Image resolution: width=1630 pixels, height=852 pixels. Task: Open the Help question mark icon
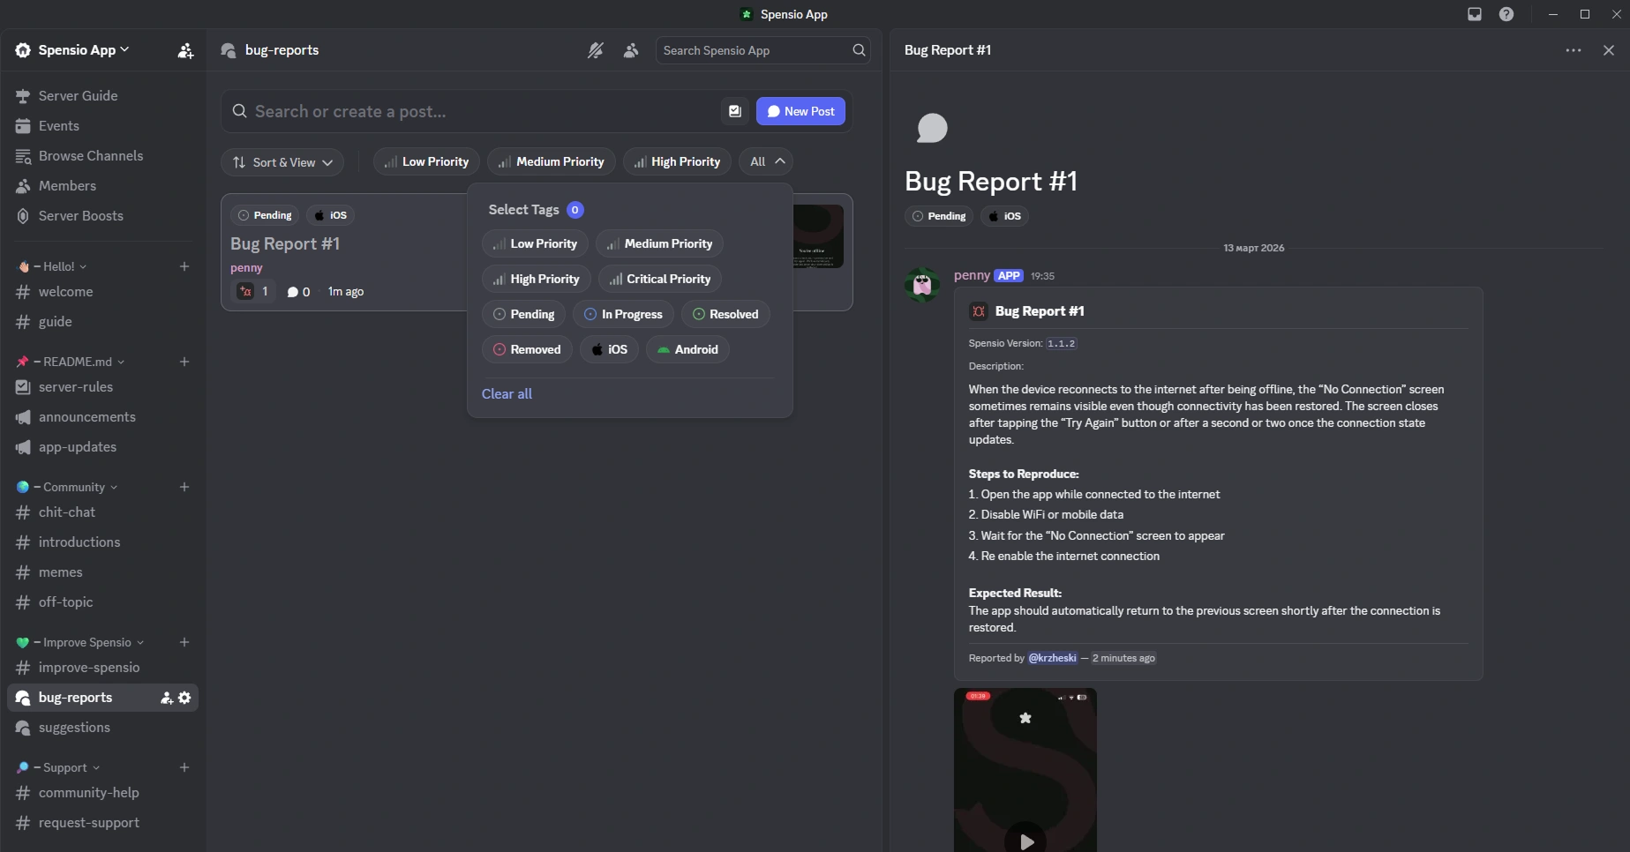point(1506,14)
